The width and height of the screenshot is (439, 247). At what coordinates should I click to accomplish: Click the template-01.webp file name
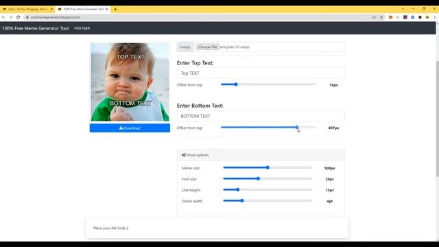[235, 47]
